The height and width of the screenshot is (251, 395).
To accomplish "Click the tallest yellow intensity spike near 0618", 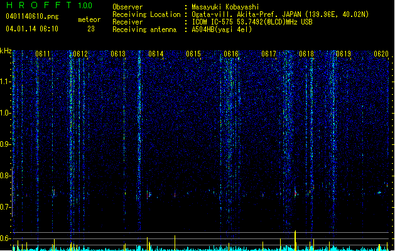I will point(295,240).
